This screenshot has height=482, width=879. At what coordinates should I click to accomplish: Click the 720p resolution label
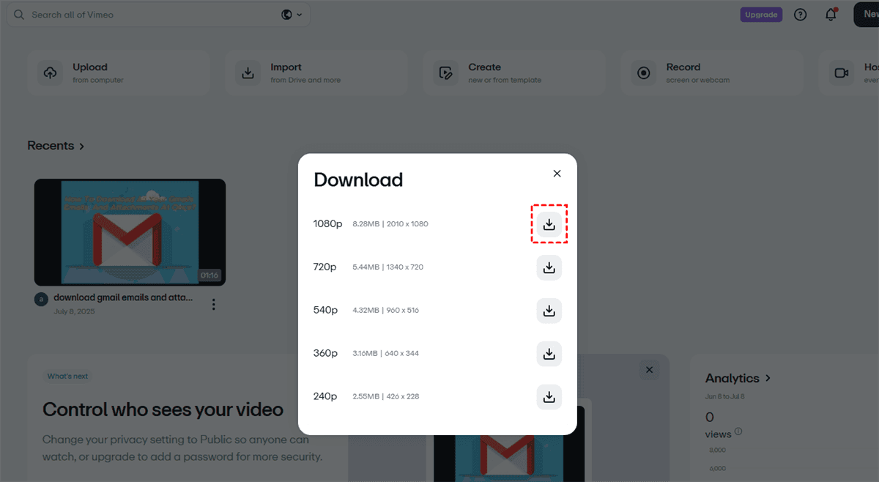click(x=324, y=267)
